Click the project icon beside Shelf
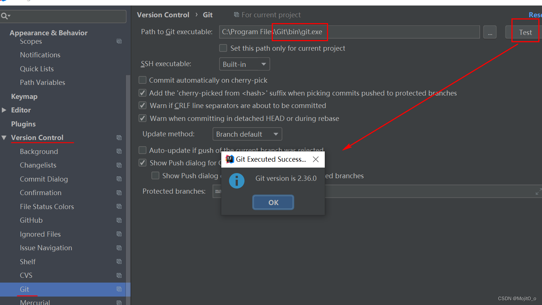 point(119,262)
